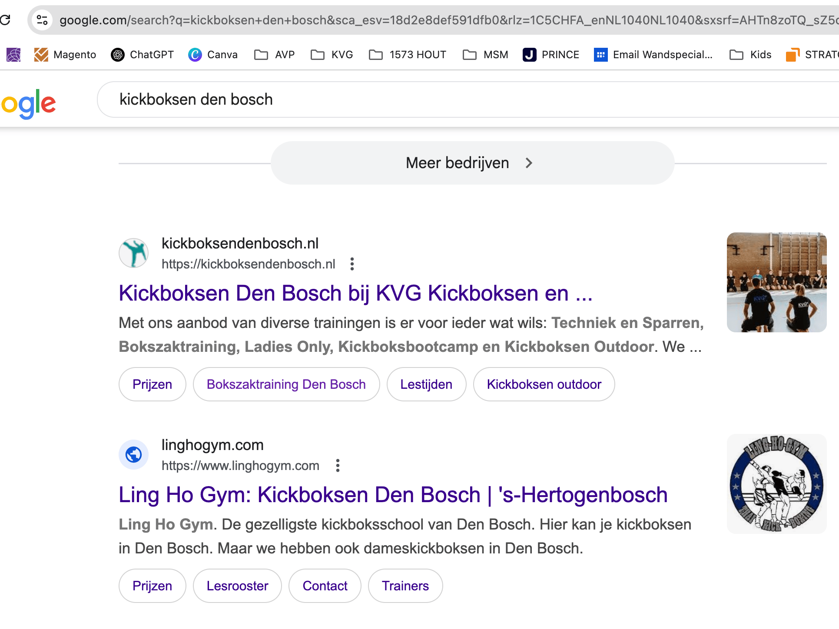The width and height of the screenshot is (839, 629).
Task: Open the PRINCE bookmark
Action: (551, 55)
